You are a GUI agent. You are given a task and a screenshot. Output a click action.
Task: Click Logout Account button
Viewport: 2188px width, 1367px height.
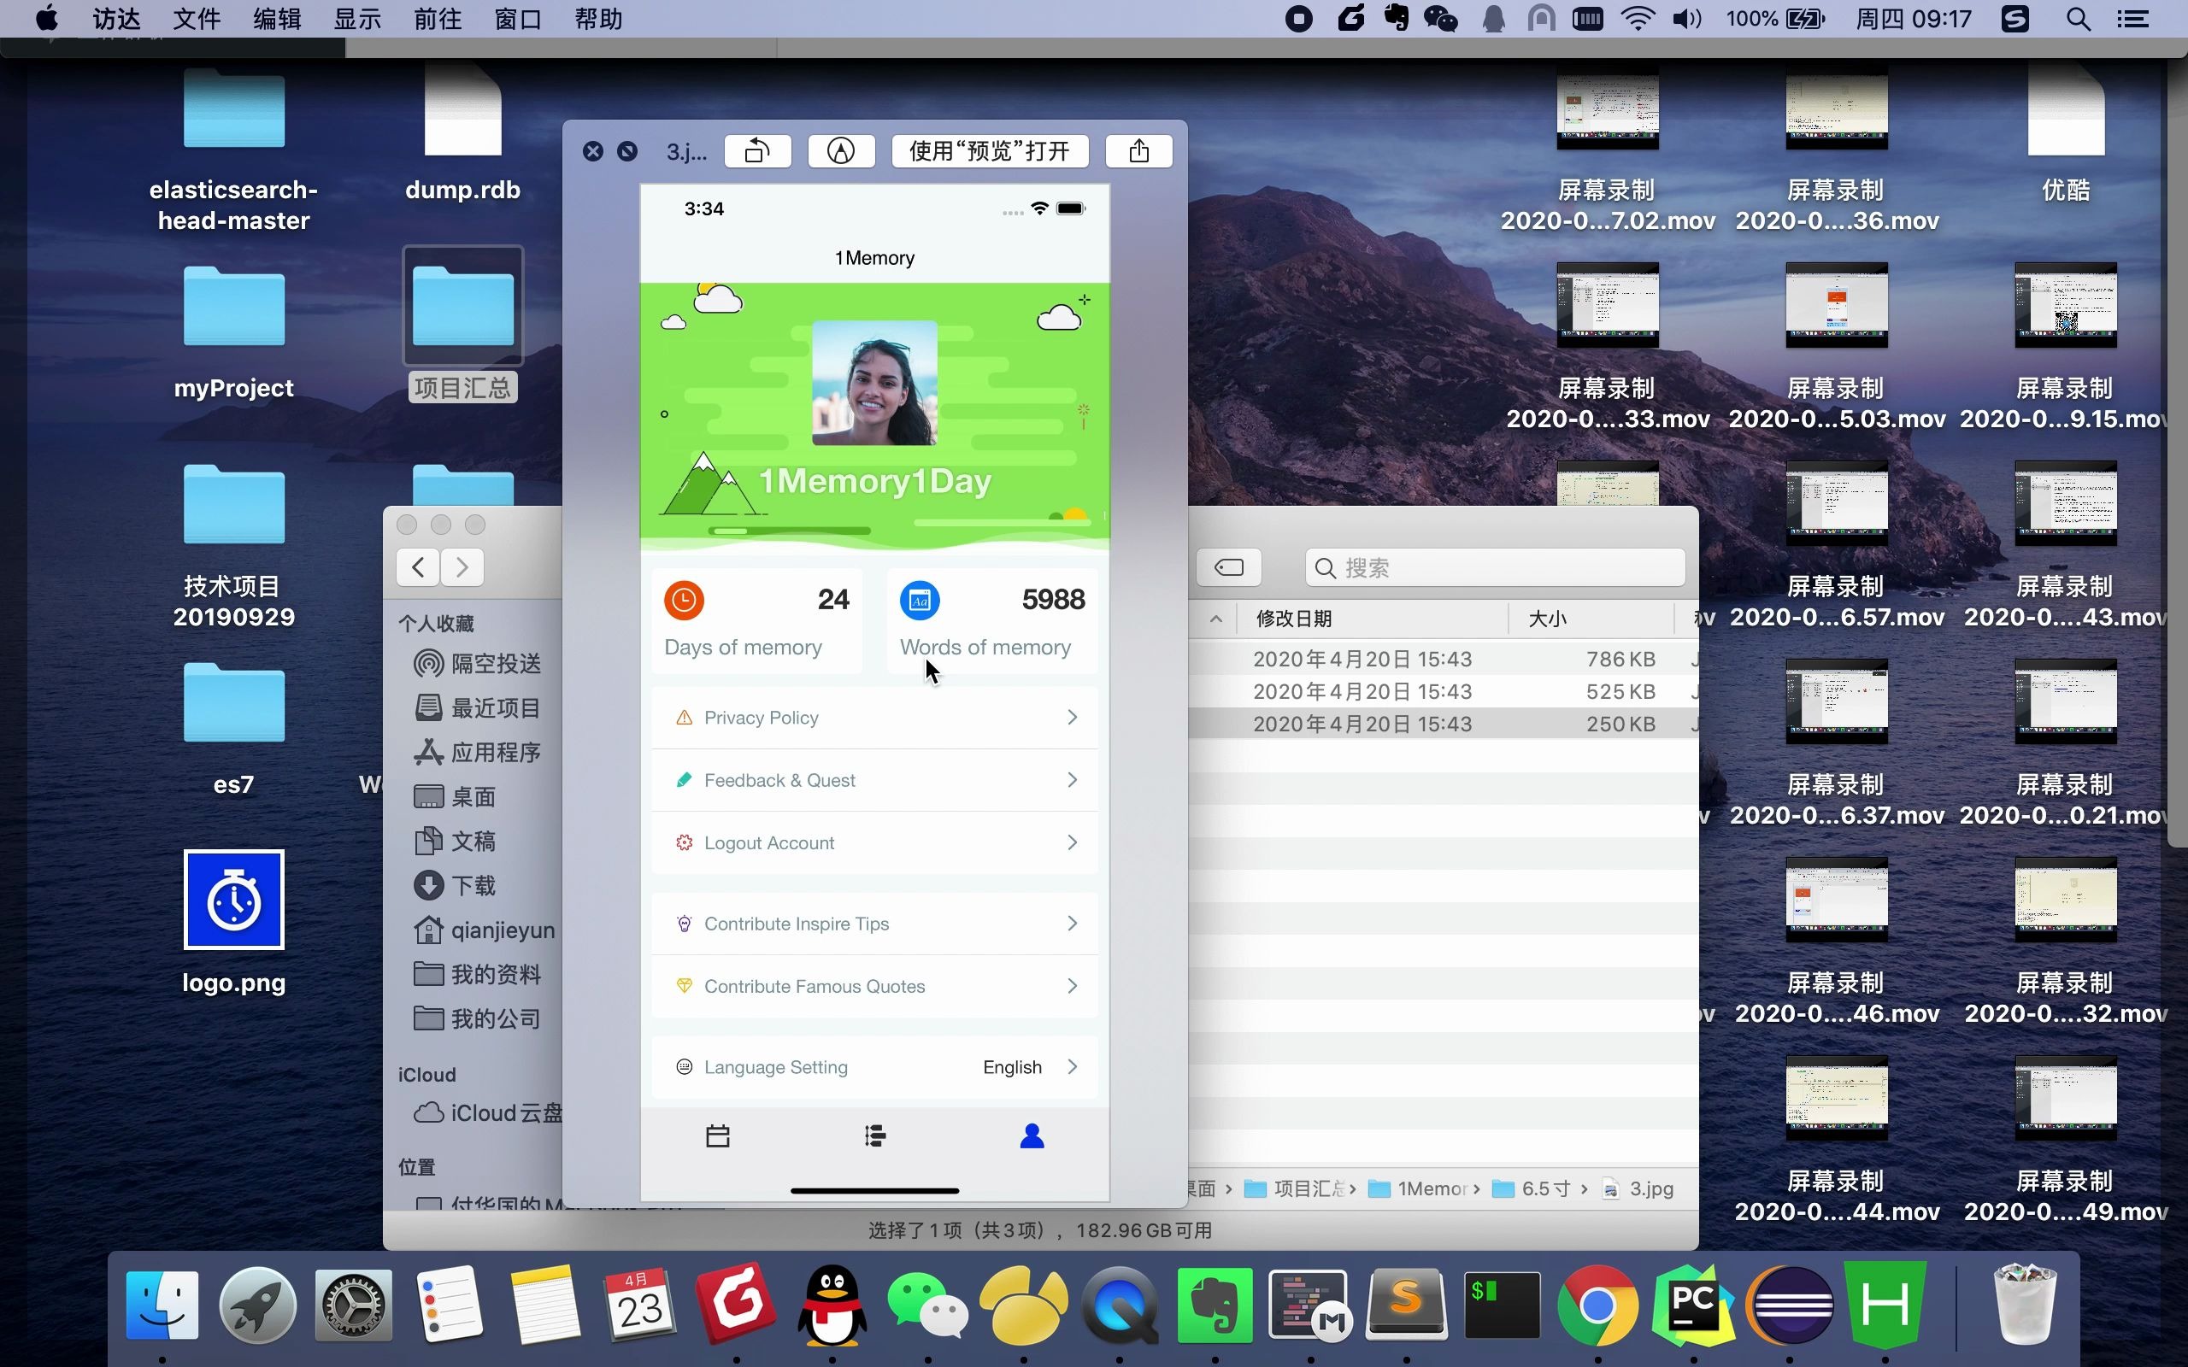pyautogui.click(x=876, y=841)
